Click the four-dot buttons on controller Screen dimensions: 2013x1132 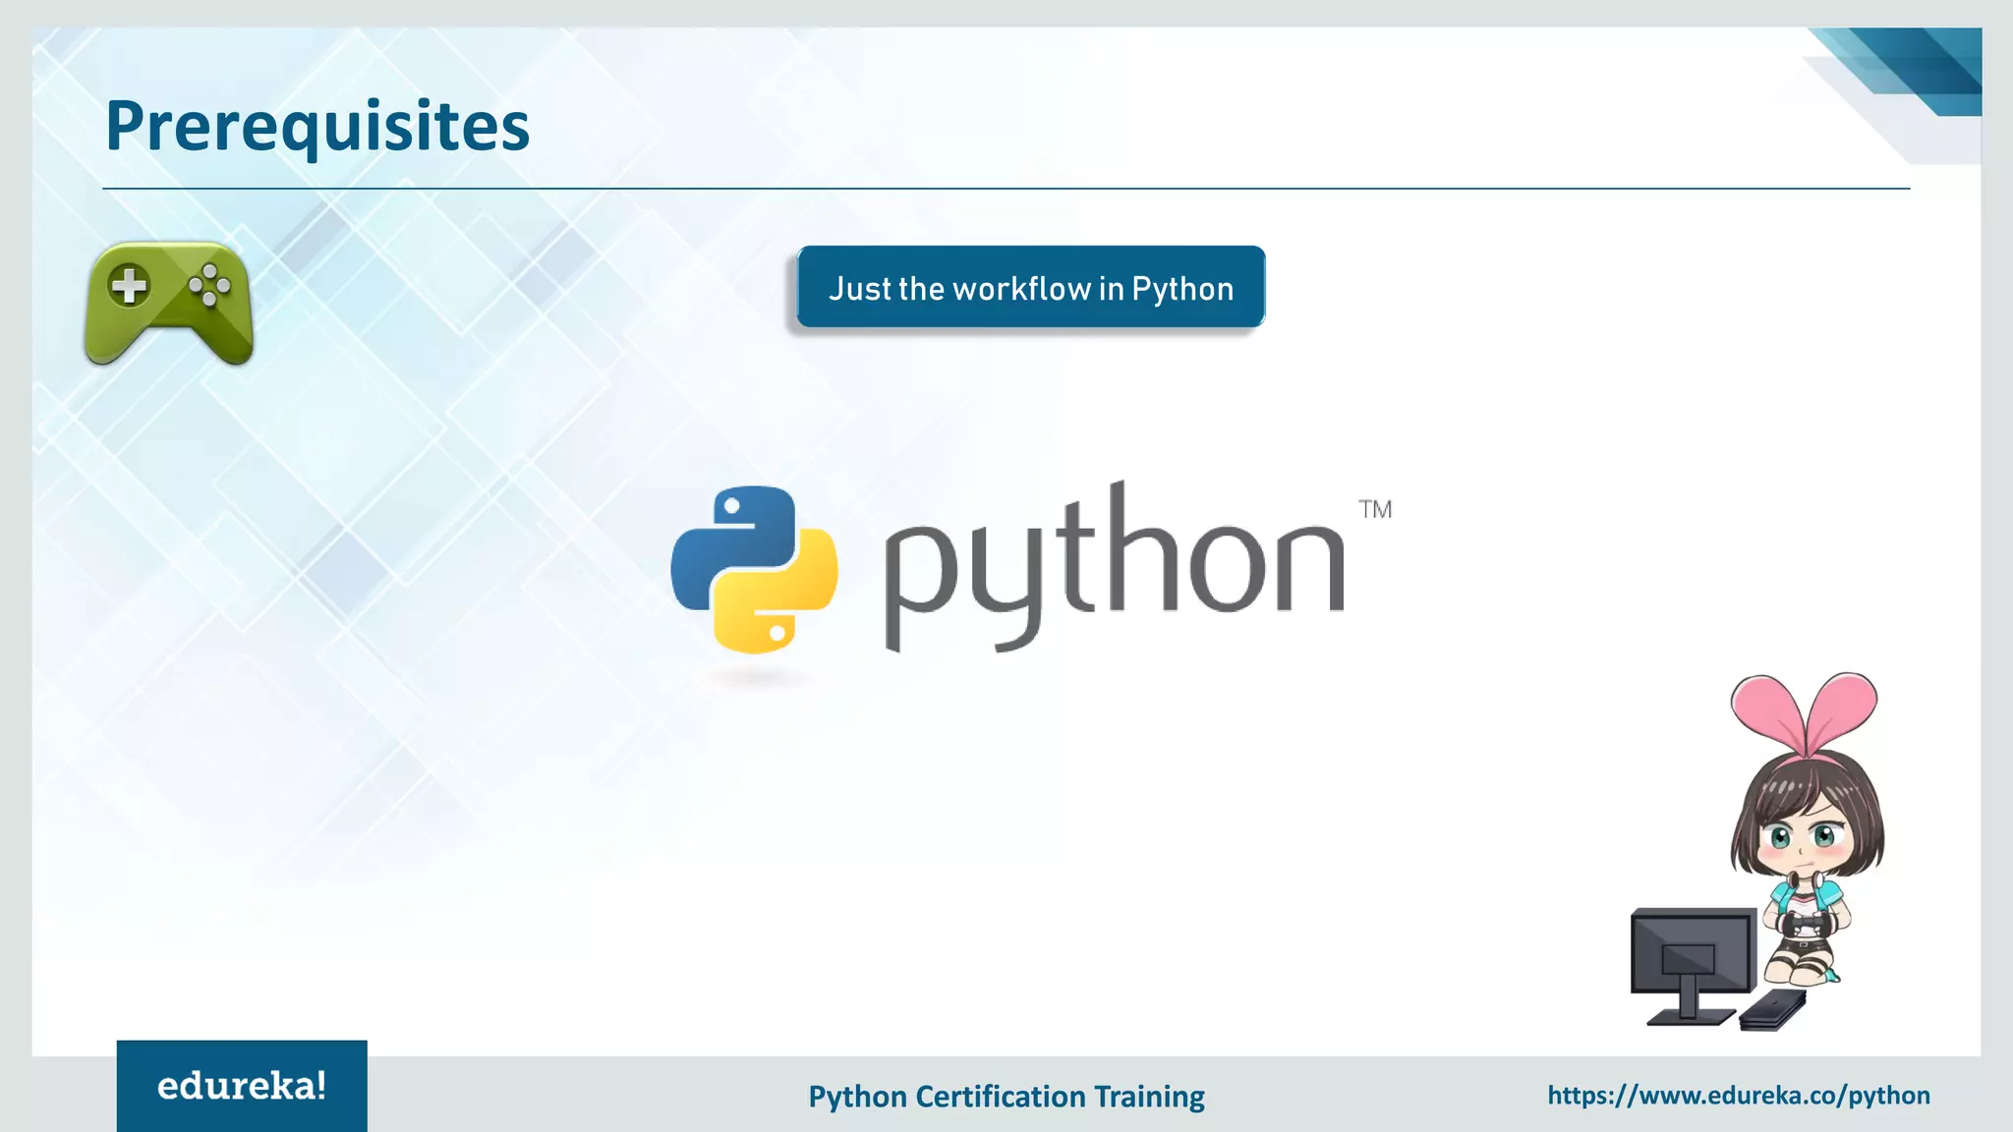pyautogui.click(x=209, y=285)
